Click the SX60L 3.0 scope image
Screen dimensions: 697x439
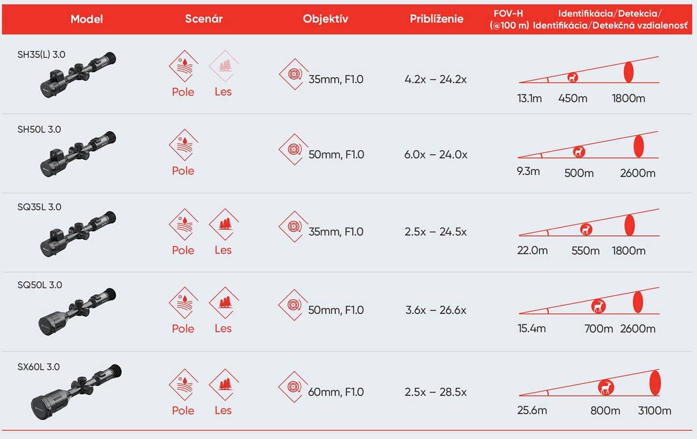pos(76,392)
